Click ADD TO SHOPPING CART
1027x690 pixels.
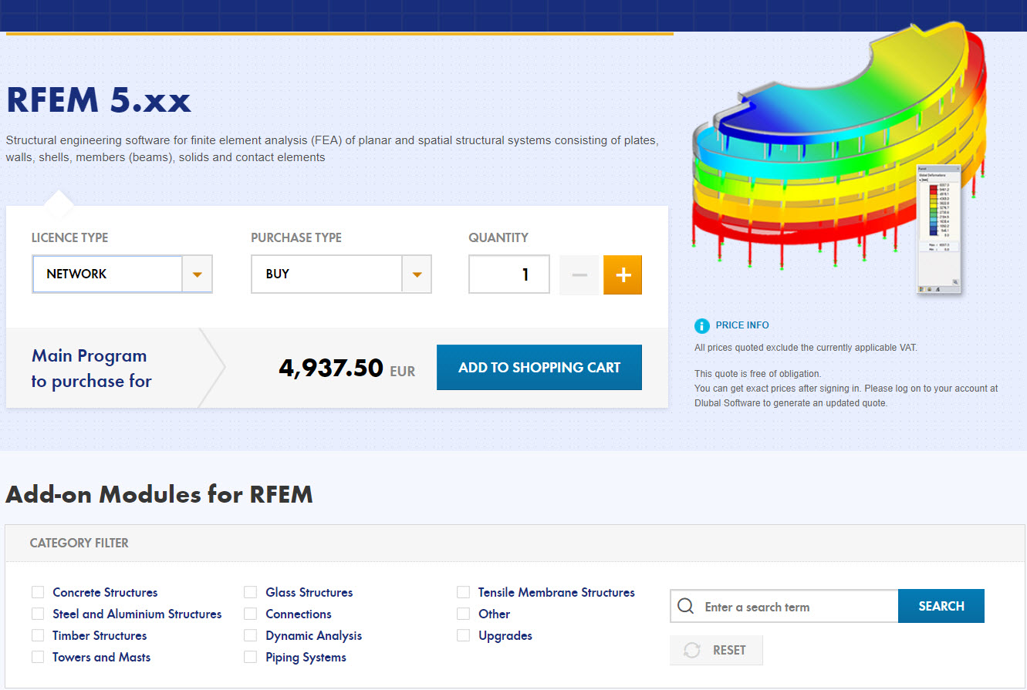[539, 367]
